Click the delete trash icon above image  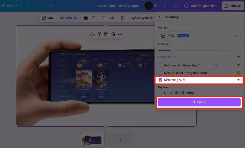(113, 35)
